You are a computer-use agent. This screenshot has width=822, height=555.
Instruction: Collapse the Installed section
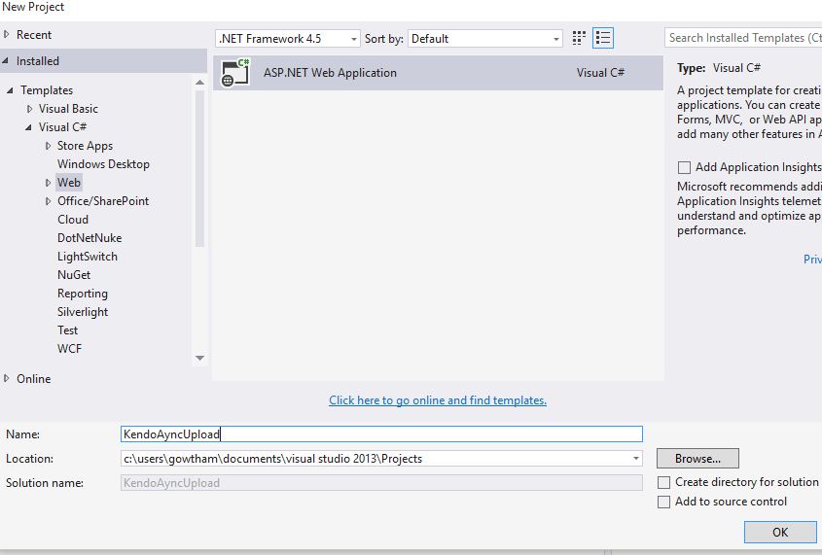click(x=6, y=60)
